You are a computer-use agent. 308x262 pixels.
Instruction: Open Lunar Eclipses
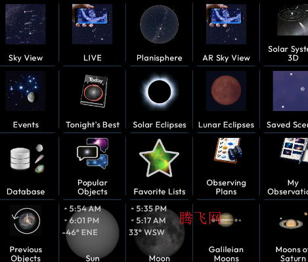[226, 100]
